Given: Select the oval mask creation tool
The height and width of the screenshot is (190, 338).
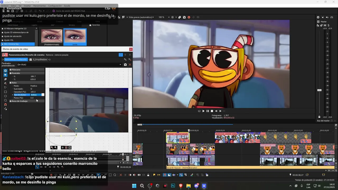Looking at the screenshot, I should [5, 96].
